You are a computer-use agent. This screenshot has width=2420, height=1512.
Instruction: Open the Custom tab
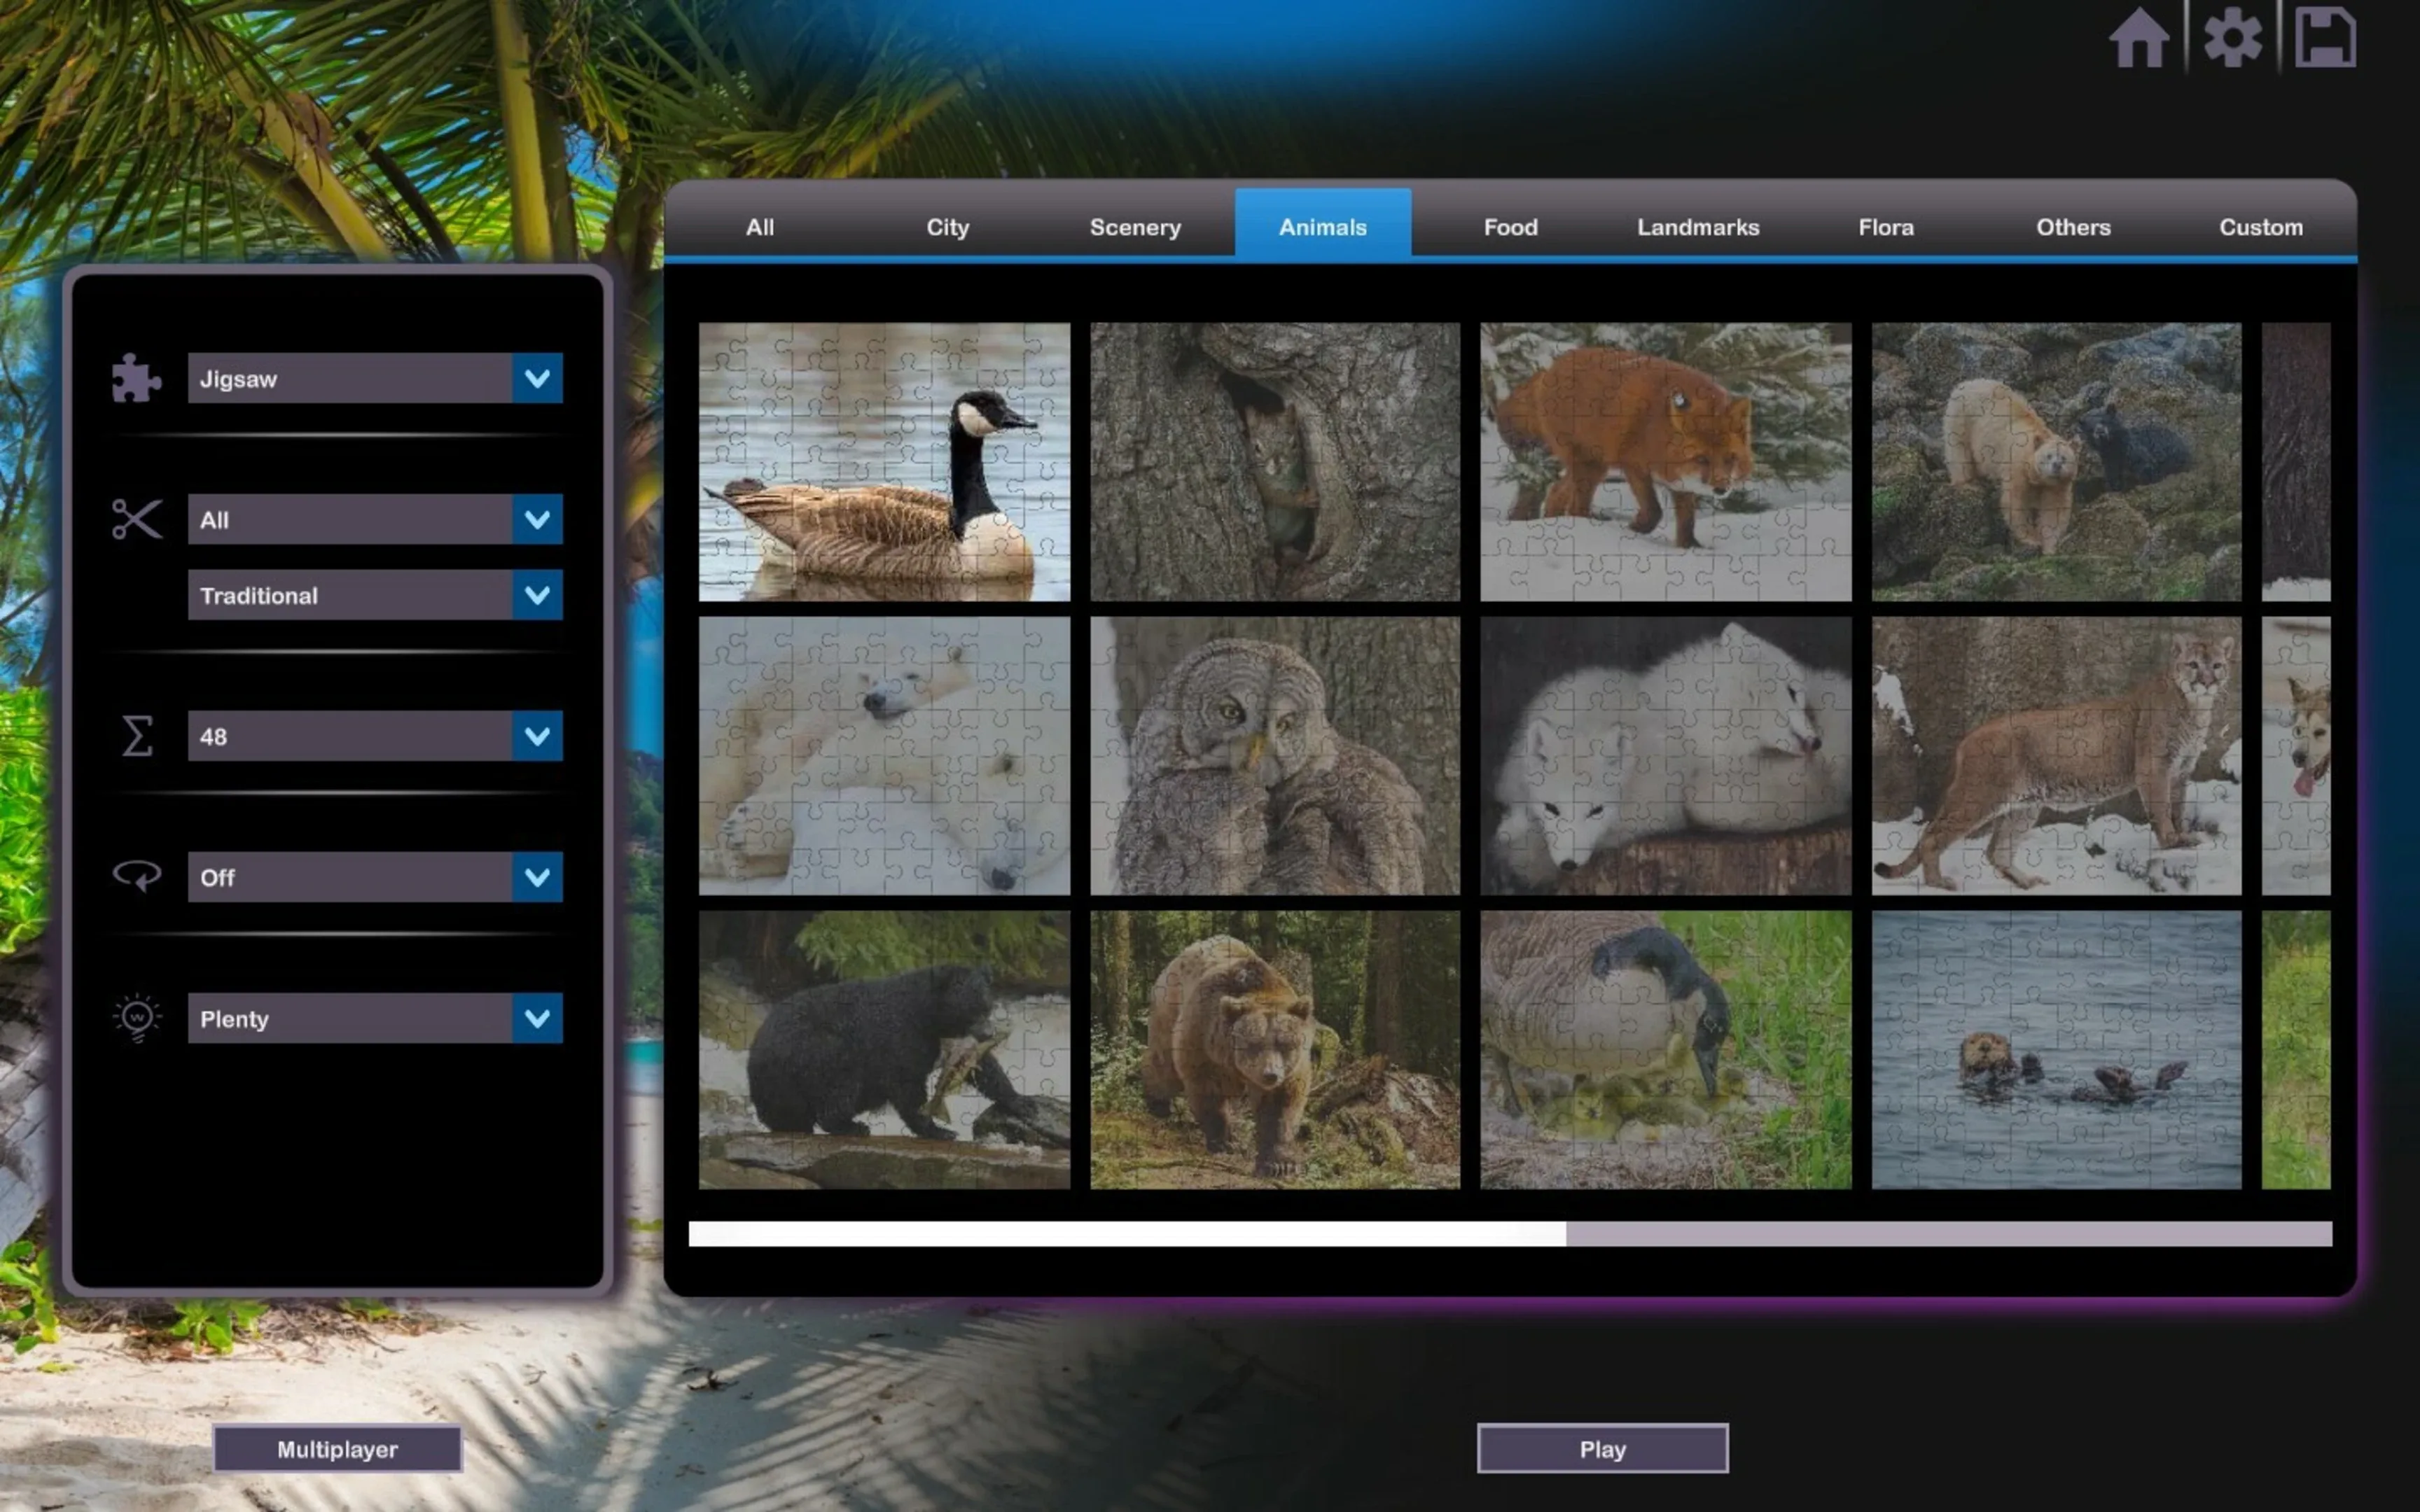(x=2260, y=227)
